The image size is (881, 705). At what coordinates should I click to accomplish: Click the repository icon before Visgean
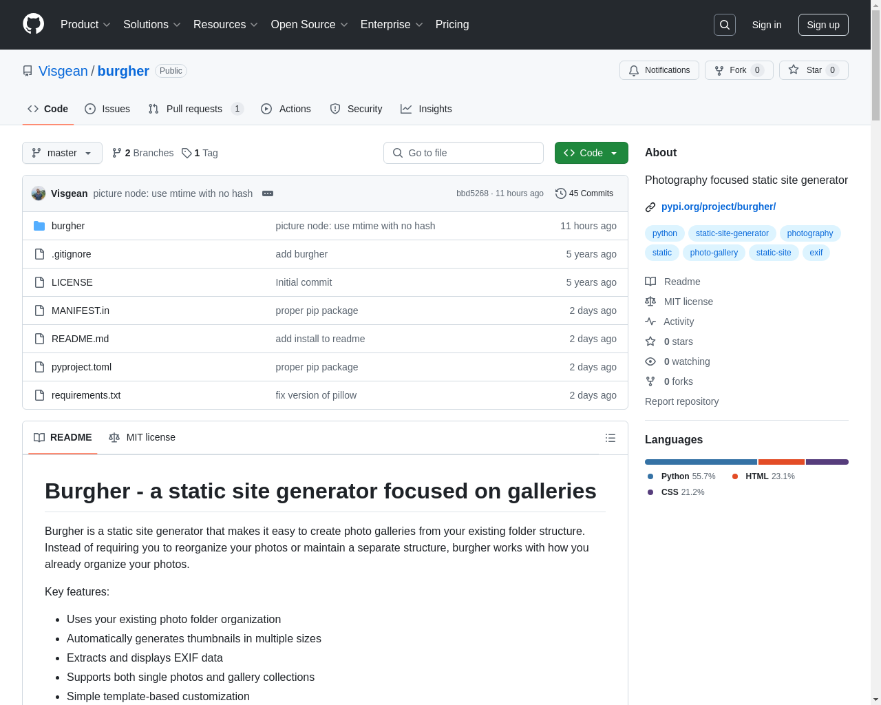click(28, 71)
